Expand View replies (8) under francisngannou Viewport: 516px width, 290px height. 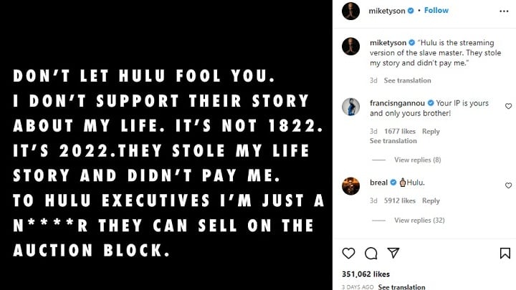pos(417,160)
